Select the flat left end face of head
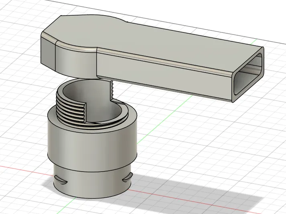 pos(48,53)
